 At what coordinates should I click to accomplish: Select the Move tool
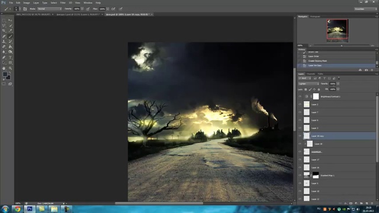click(10, 20)
